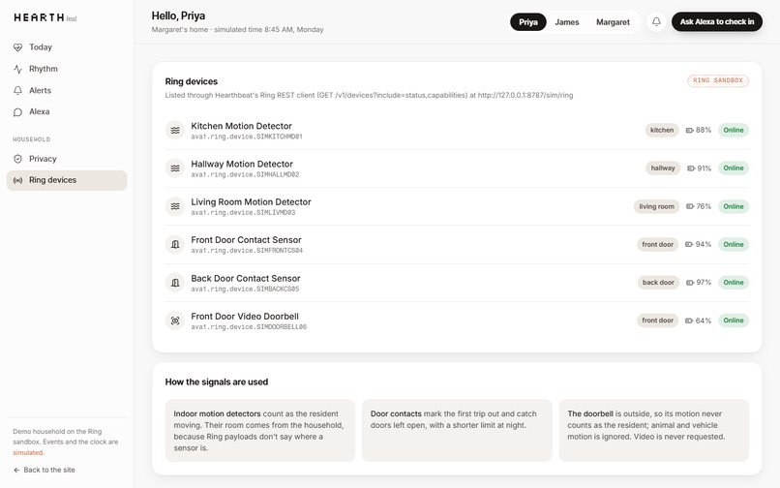Click Online status on Back Door Contact Sensor row

point(734,283)
